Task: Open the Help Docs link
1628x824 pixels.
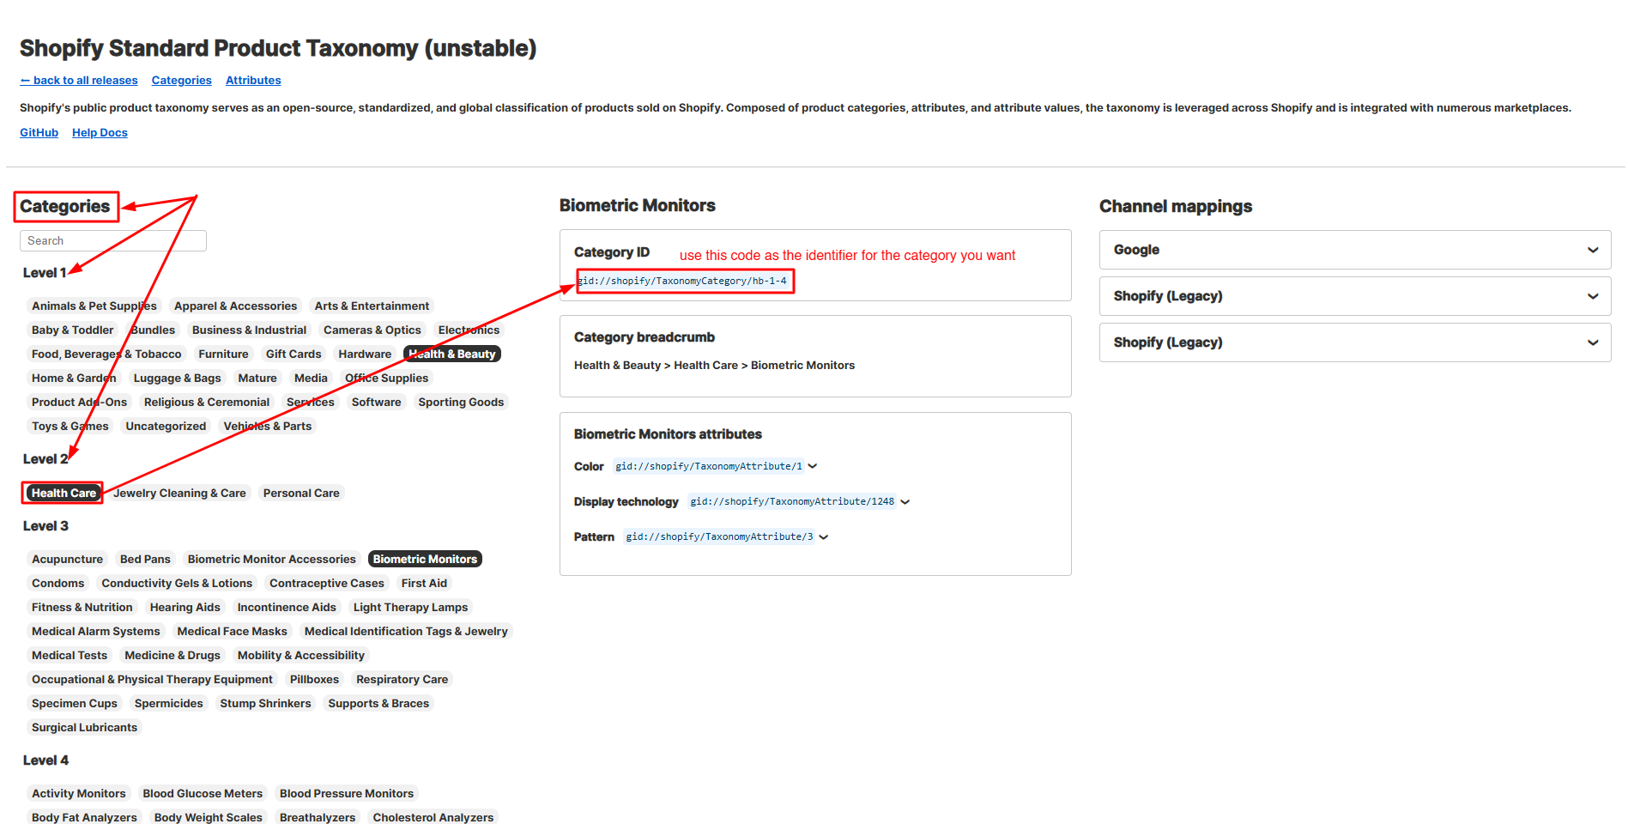Action: pyautogui.click(x=100, y=132)
